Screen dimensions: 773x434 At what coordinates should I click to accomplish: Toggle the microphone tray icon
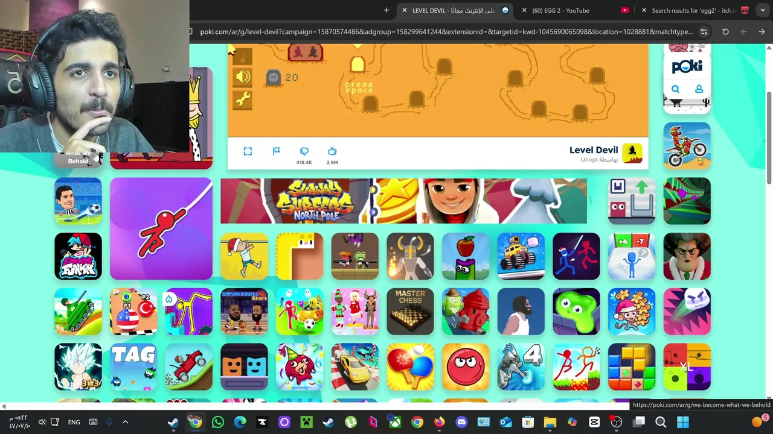pos(109,422)
